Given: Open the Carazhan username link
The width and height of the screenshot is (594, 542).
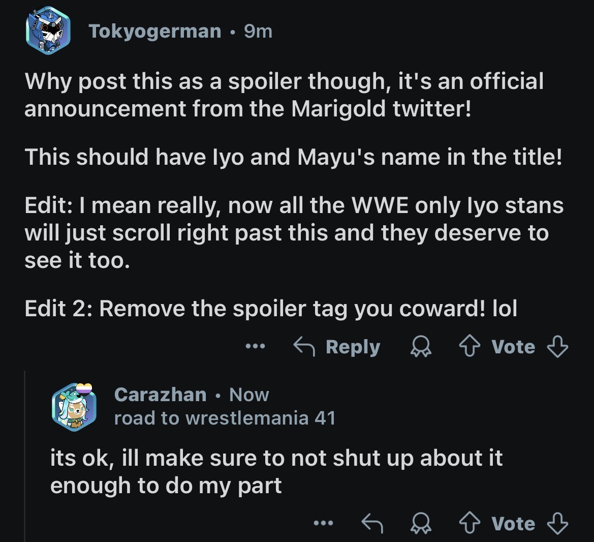Looking at the screenshot, I should [x=160, y=395].
